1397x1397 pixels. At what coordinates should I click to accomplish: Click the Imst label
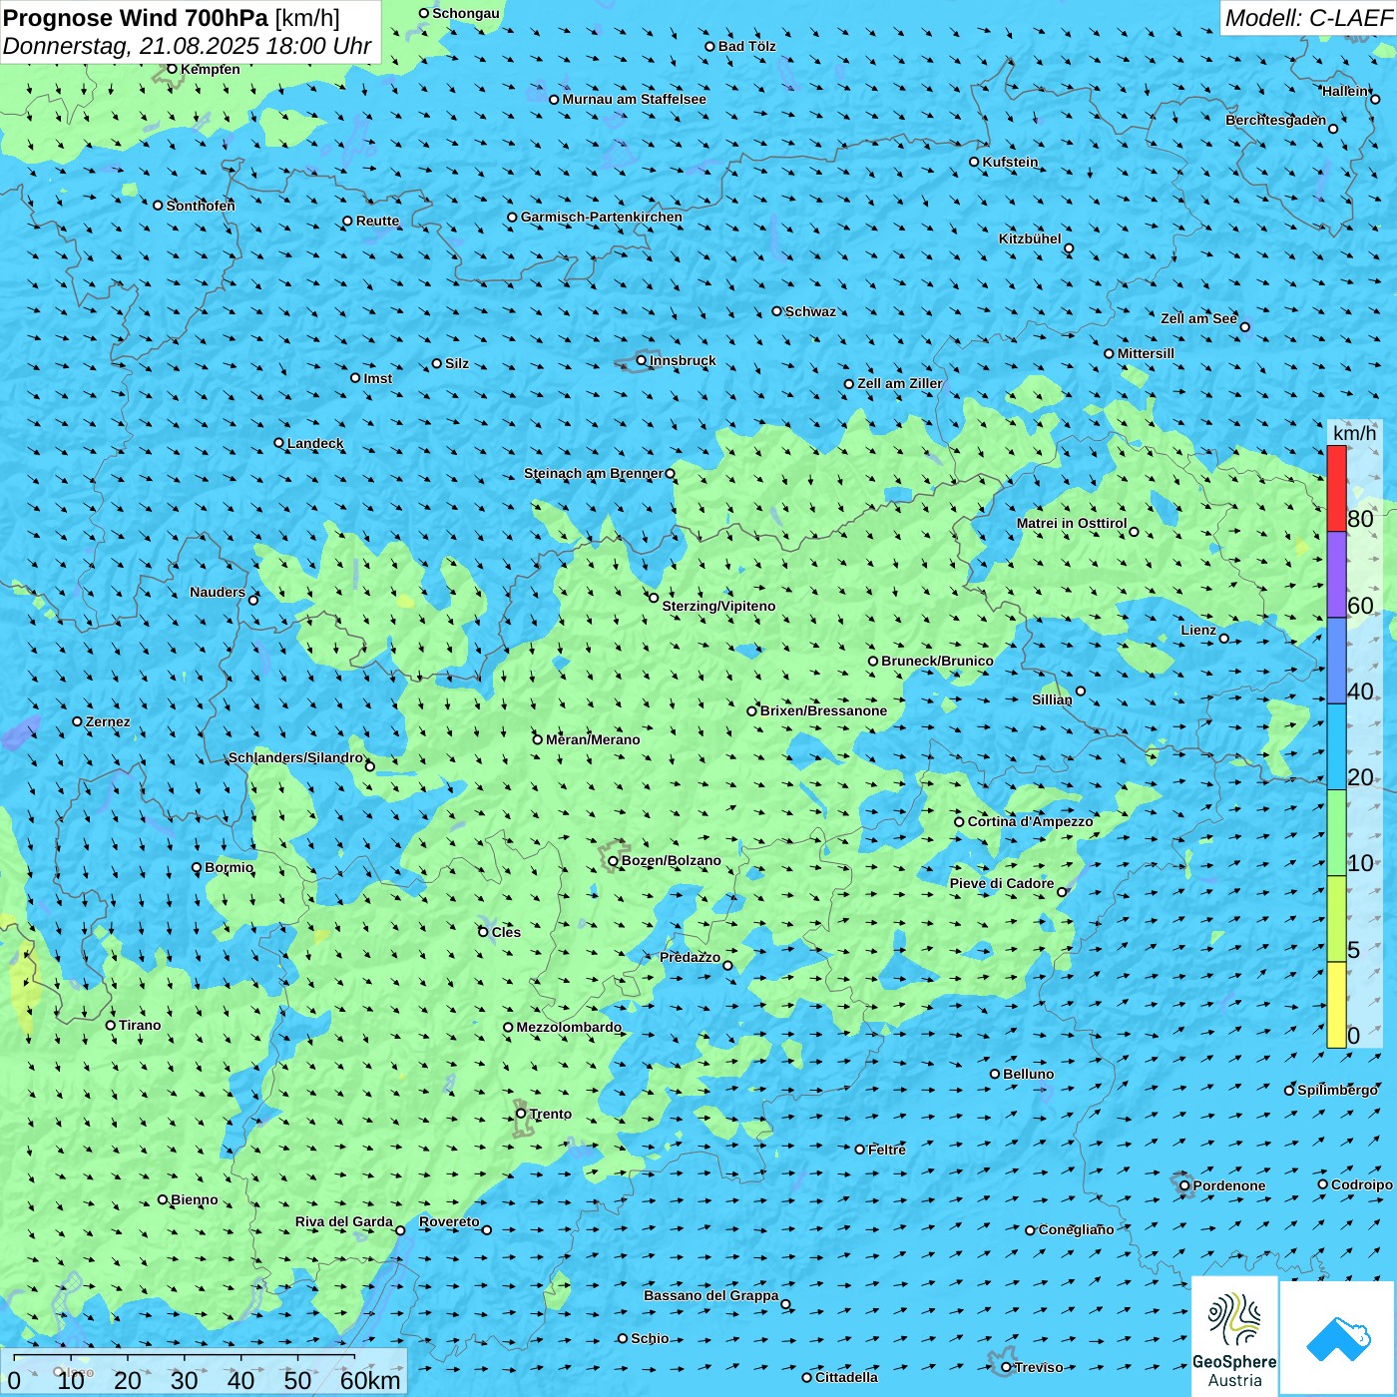tap(377, 378)
